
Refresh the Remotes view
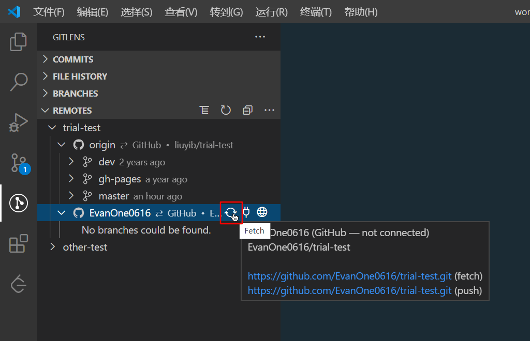pyautogui.click(x=226, y=110)
